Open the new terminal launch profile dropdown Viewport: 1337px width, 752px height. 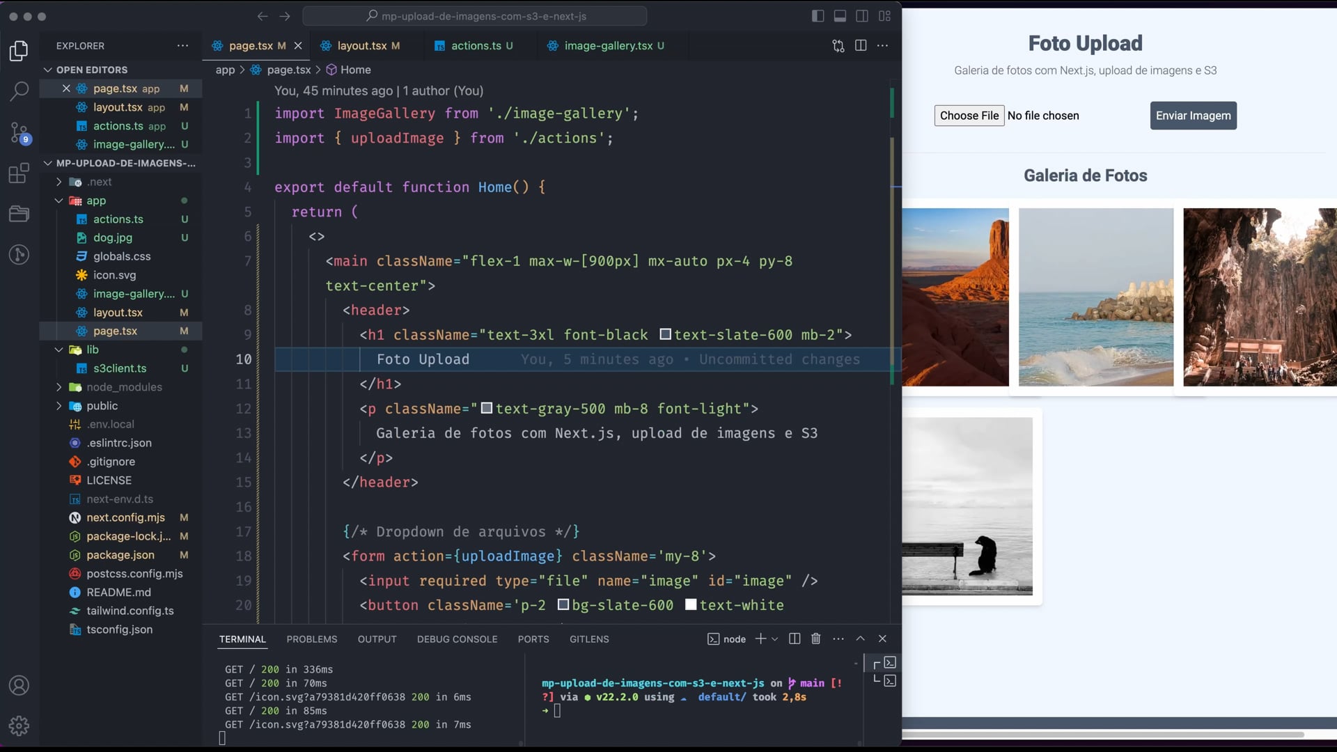(775, 639)
